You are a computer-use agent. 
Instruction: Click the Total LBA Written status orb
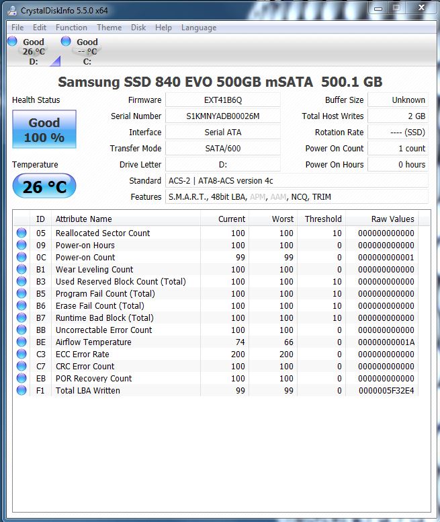(22, 391)
